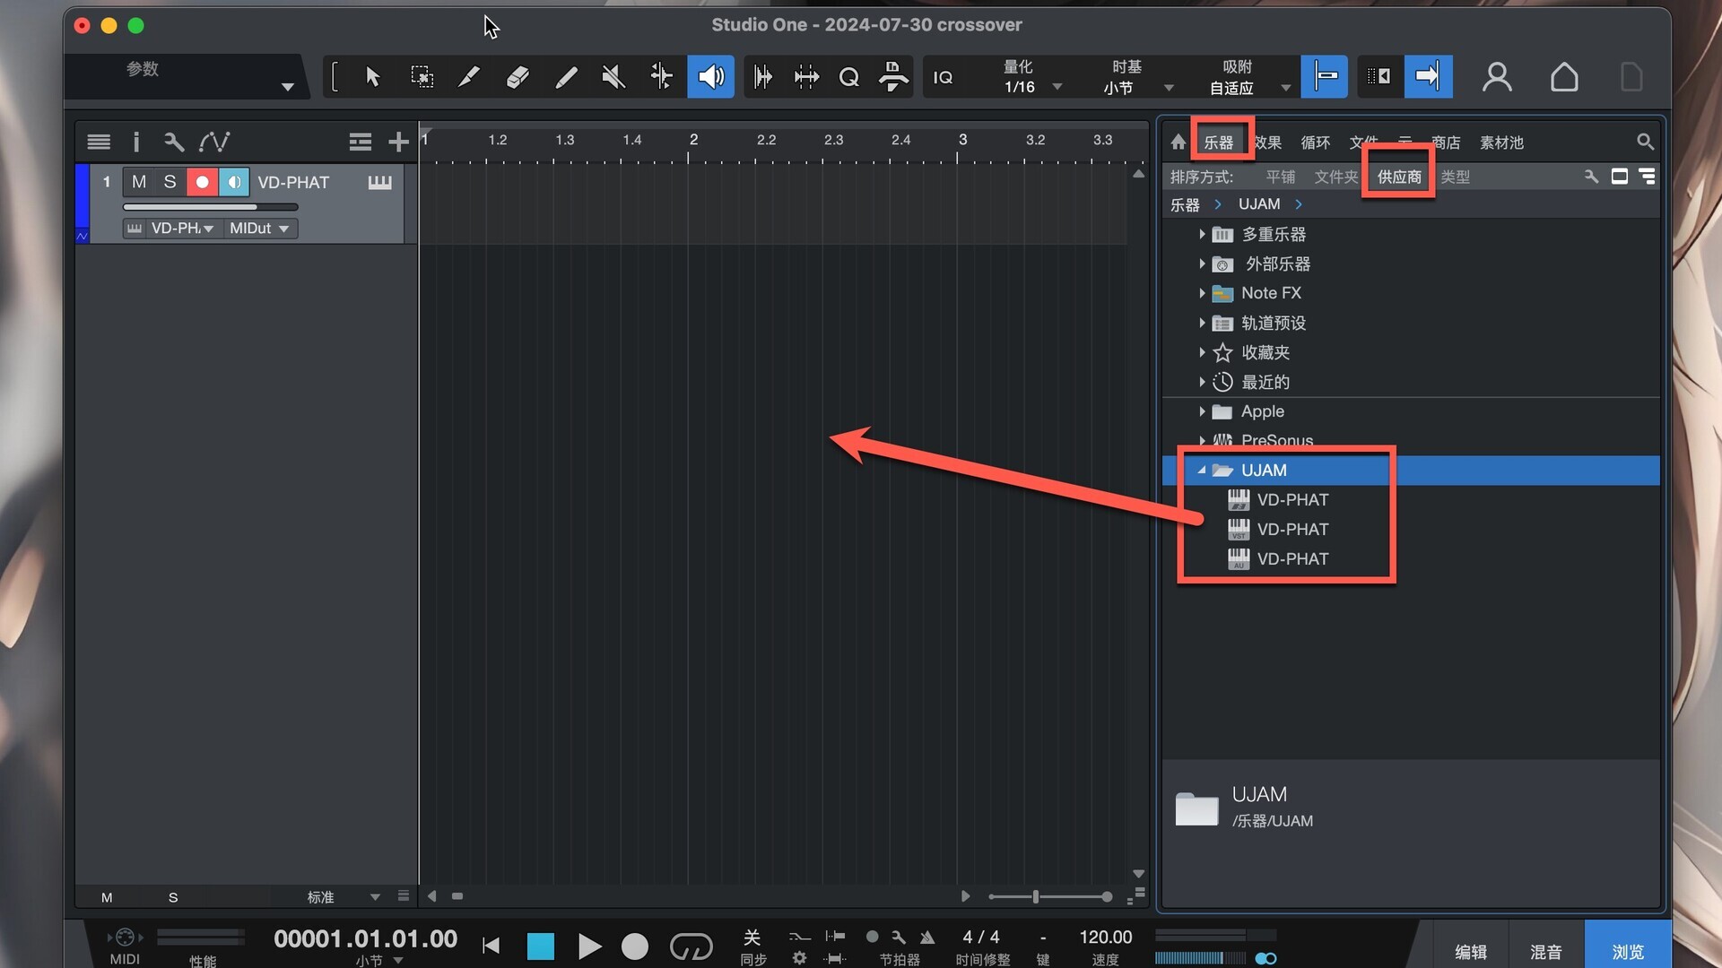
Task: Click the user profile icon
Action: [1496, 77]
